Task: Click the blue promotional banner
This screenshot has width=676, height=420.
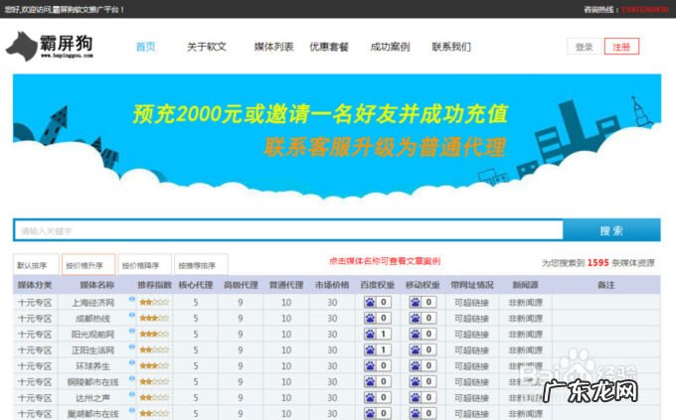Action: 337,138
